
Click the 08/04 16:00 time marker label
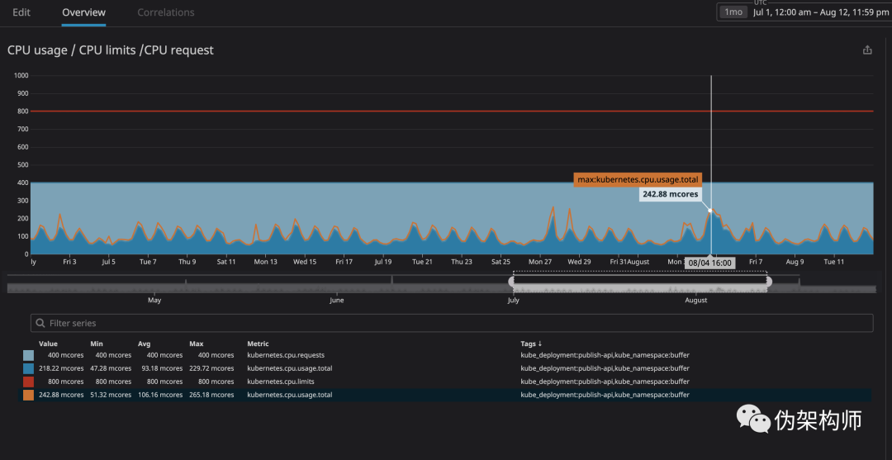[x=710, y=263]
